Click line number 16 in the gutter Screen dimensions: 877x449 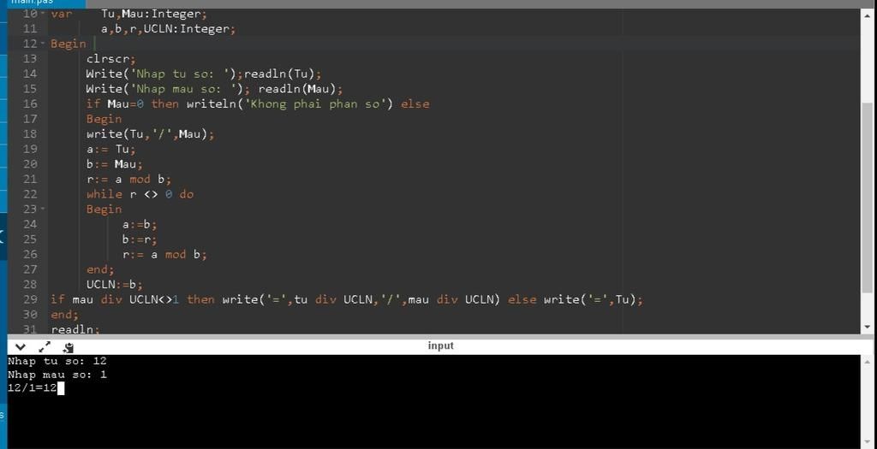click(30, 103)
